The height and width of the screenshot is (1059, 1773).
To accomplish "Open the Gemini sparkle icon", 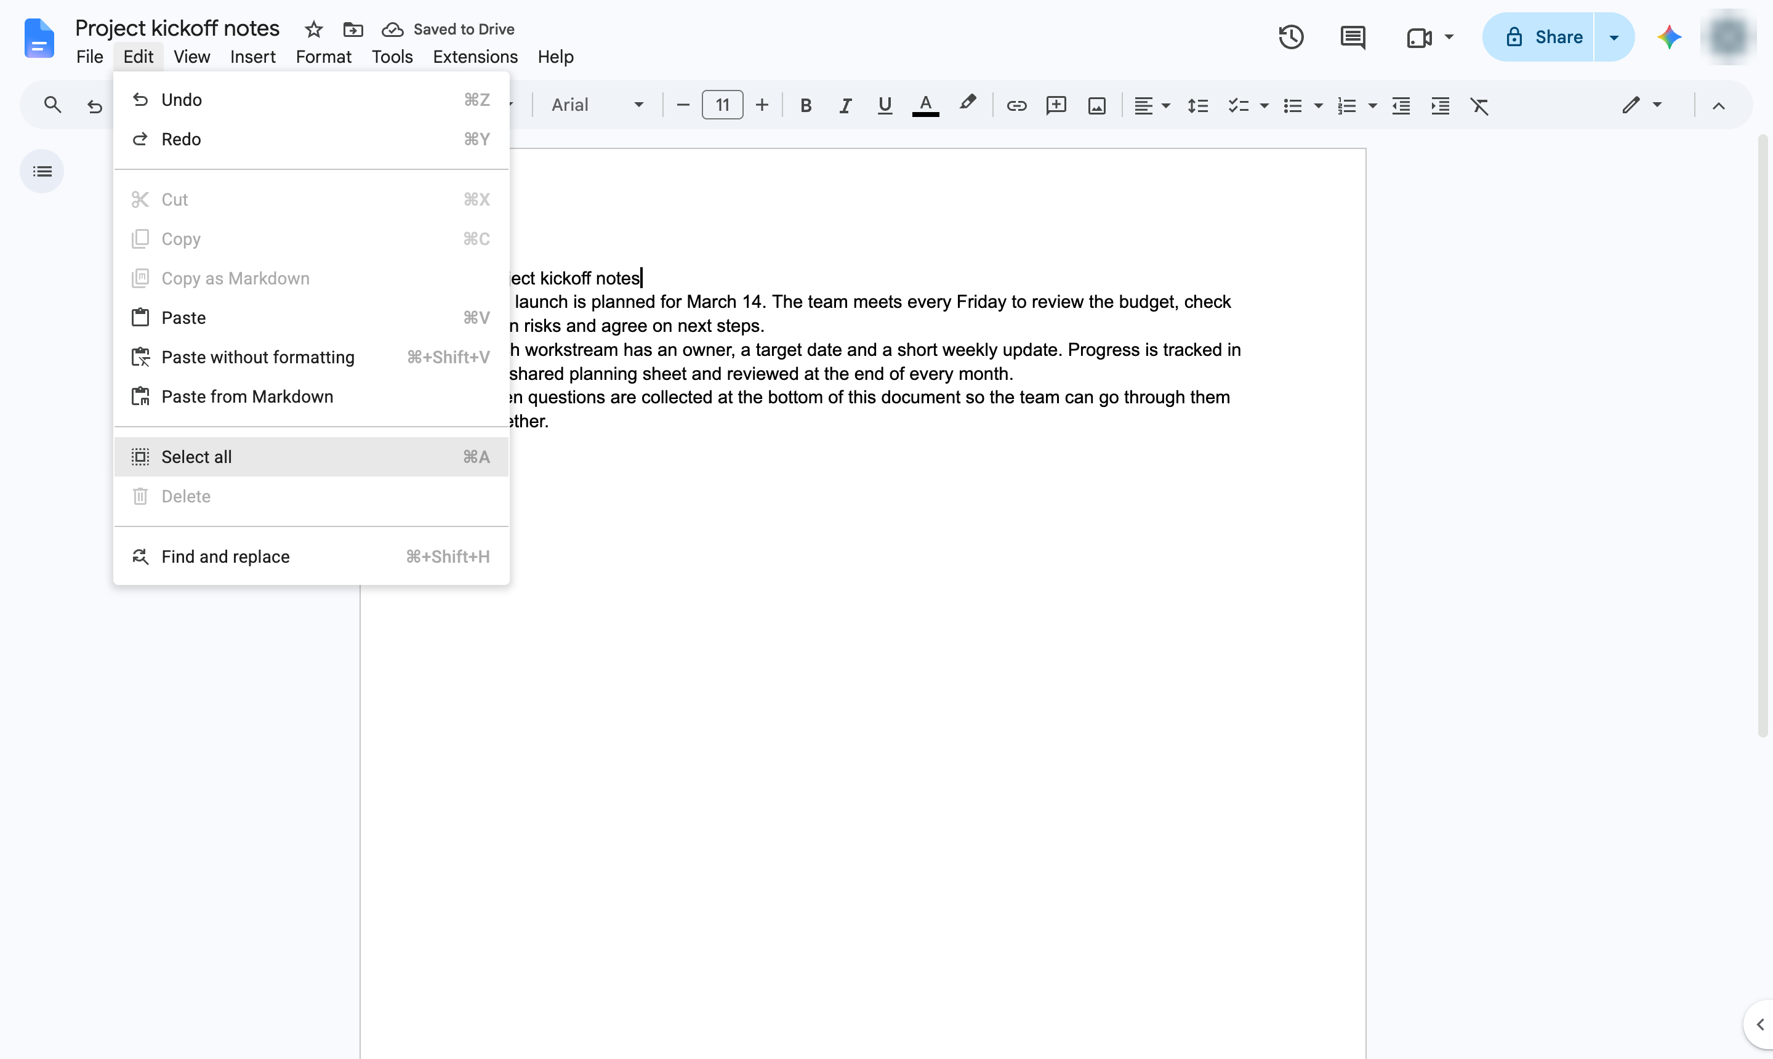I will (1669, 37).
